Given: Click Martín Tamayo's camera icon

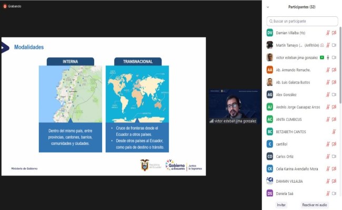Looking at the screenshot, I should (x=334, y=45).
